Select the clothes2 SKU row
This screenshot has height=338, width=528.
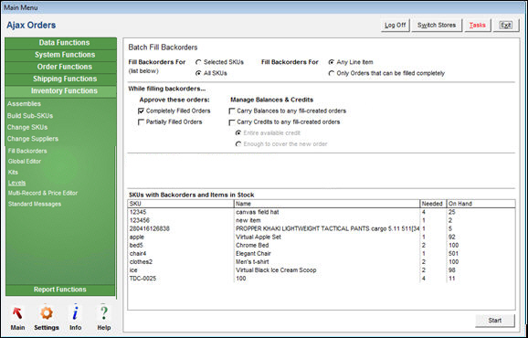pyautogui.click(x=322, y=262)
